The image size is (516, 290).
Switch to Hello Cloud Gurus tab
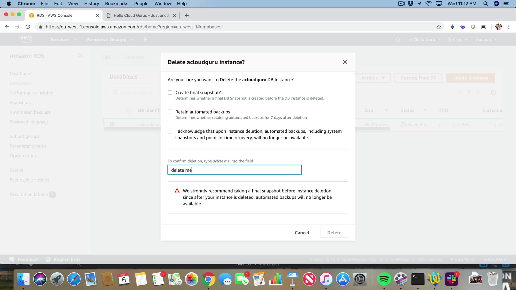pos(141,16)
